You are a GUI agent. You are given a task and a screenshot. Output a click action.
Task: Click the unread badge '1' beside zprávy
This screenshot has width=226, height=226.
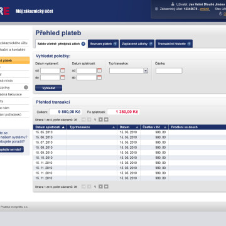26,87
